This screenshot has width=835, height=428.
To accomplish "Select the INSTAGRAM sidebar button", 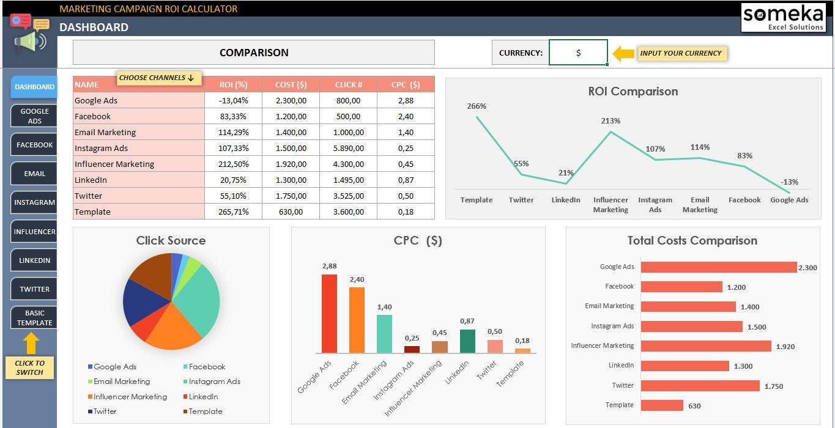I will 34,202.
